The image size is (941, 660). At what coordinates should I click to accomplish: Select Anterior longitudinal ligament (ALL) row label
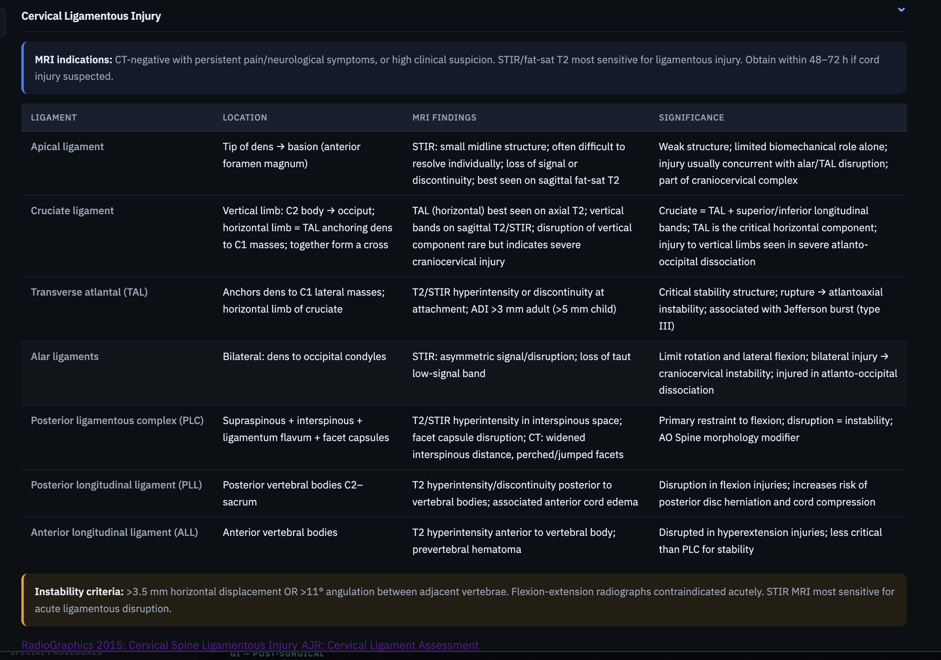pos(114,532)
